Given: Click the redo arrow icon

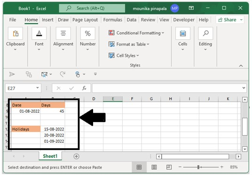Looking at the screenshot, I should (x=63, y=74).
